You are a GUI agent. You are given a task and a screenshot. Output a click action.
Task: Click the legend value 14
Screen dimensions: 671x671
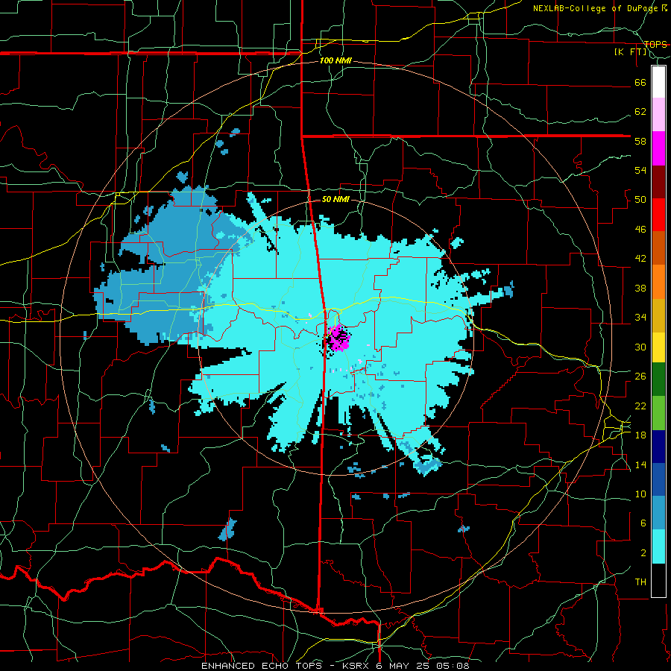[x=640, y=464]
